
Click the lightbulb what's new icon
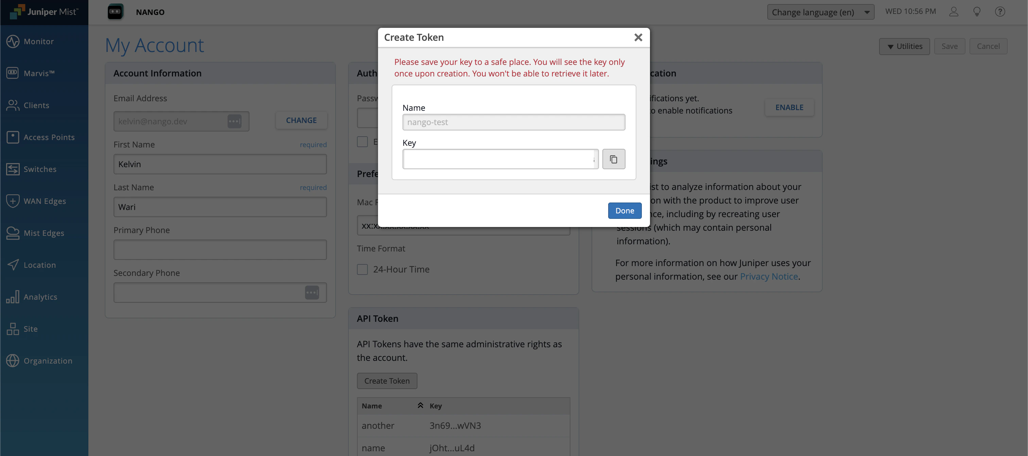click(x=977, y=12)
